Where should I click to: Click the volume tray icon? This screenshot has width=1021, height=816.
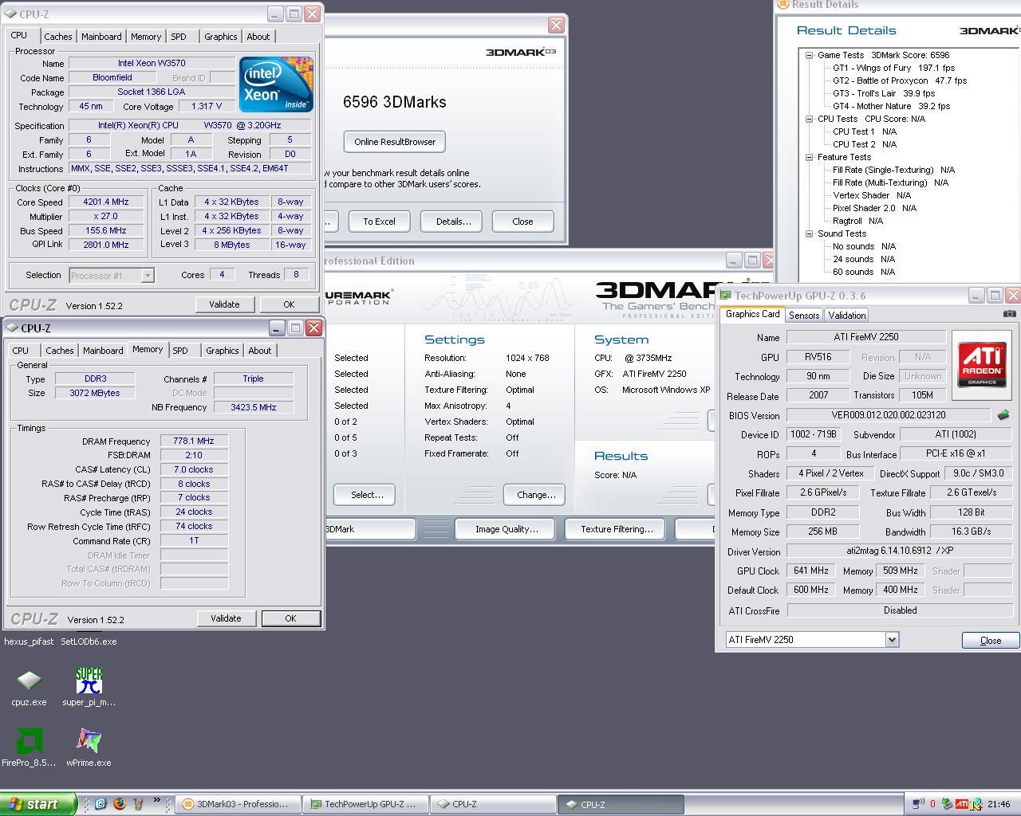coord(917,804)
